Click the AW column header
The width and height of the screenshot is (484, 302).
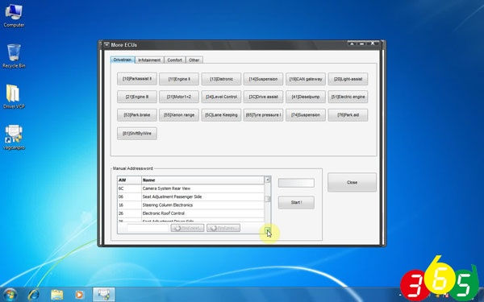(x=129, y=180)
